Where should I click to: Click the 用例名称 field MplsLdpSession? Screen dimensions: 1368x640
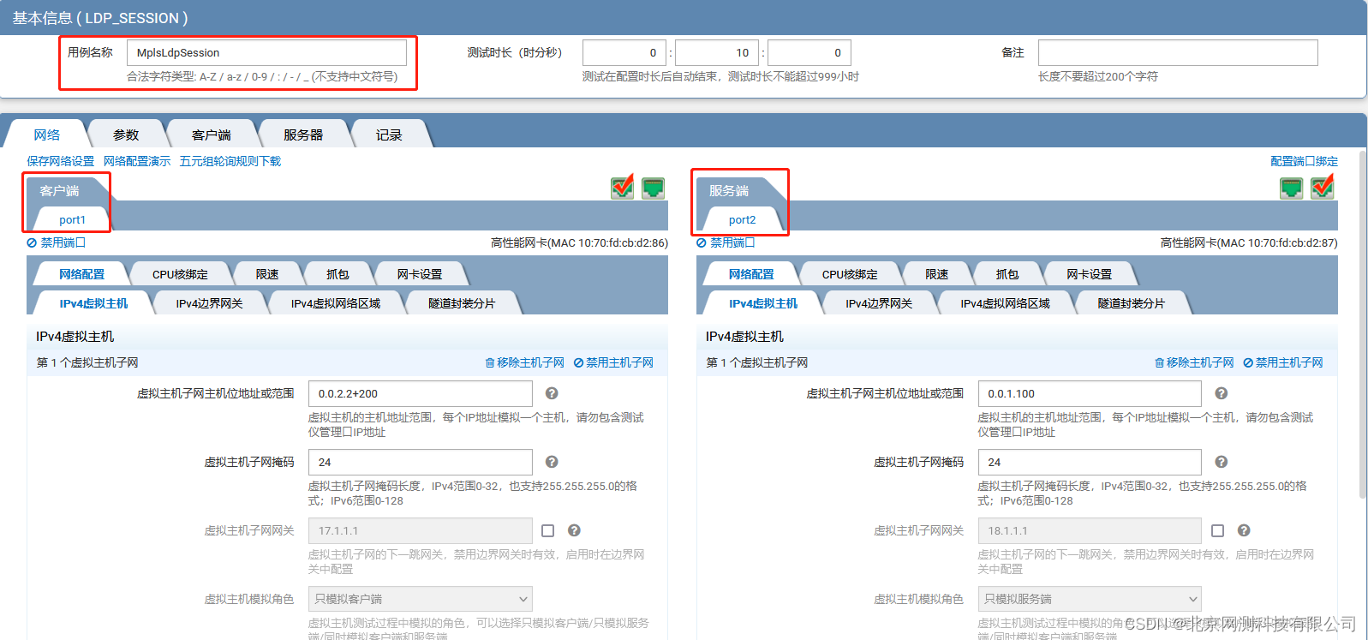coord(266,52)
